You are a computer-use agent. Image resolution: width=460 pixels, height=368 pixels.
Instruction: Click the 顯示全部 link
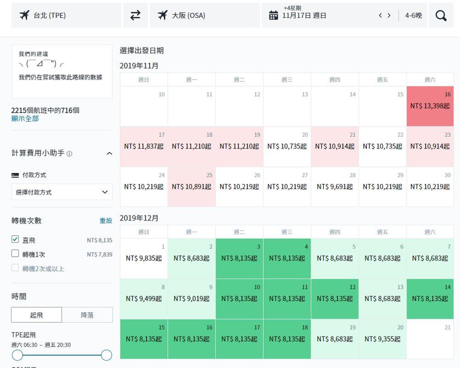(x=25, y=119)
